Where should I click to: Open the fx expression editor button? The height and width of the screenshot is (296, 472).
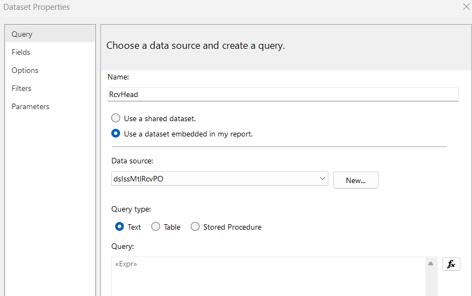coord(451,264)
